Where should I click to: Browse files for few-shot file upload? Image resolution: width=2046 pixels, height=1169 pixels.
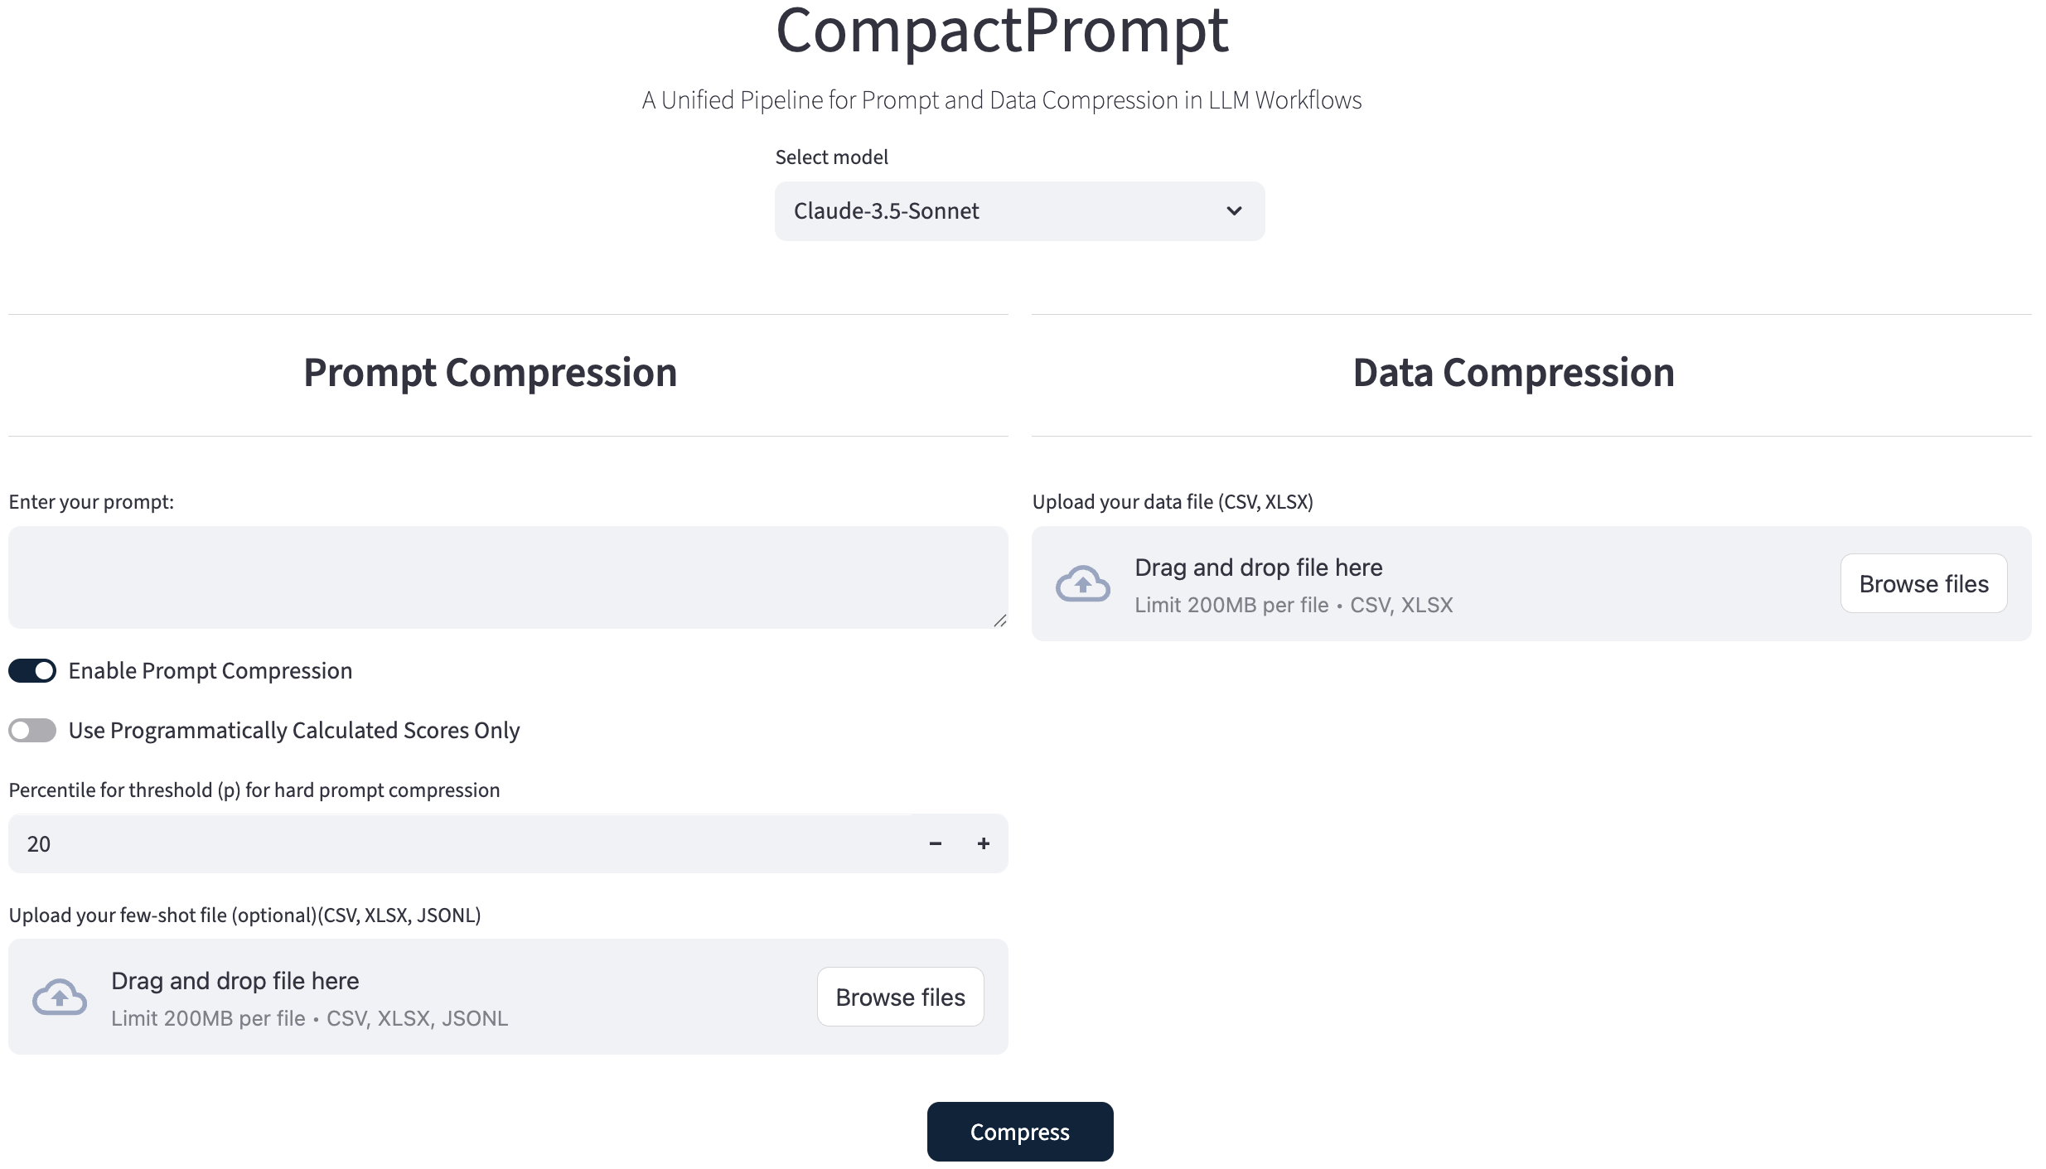900,997
